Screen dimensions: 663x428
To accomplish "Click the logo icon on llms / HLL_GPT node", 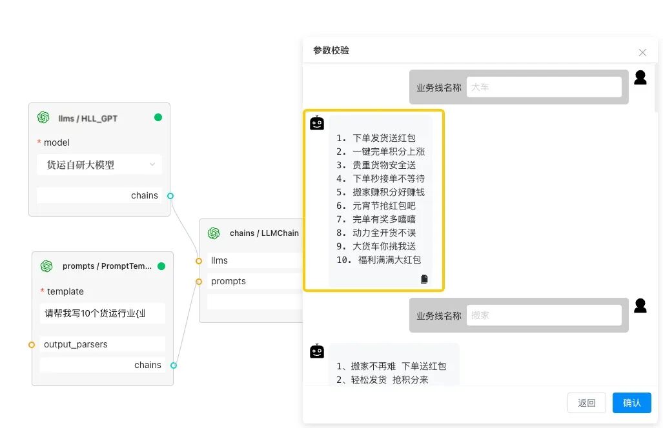I will (x=43, y=117).
